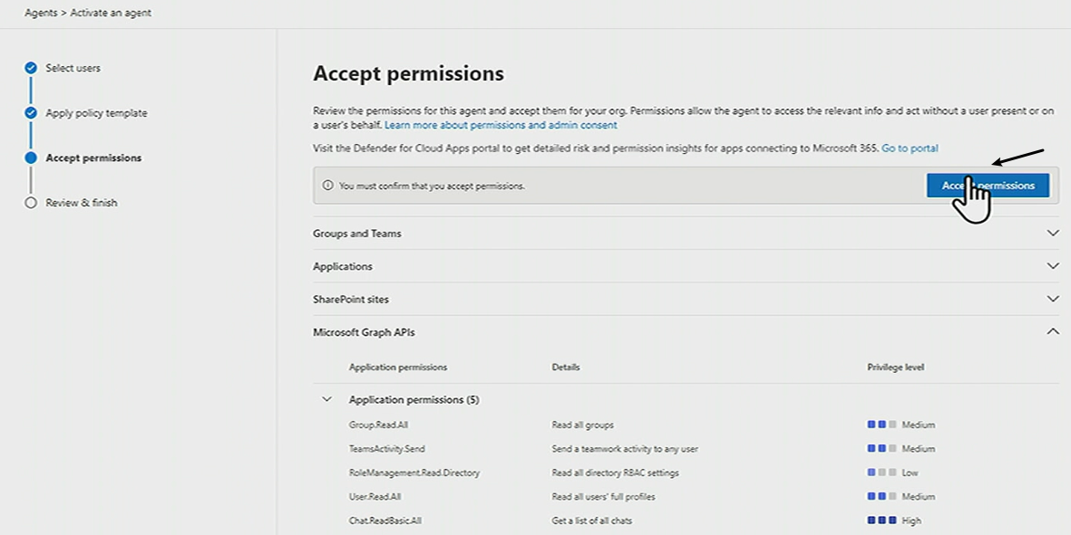This screenshot has width=1071, height=535.
Task: Follow the Go to portal link
Action: pos(910,148)
